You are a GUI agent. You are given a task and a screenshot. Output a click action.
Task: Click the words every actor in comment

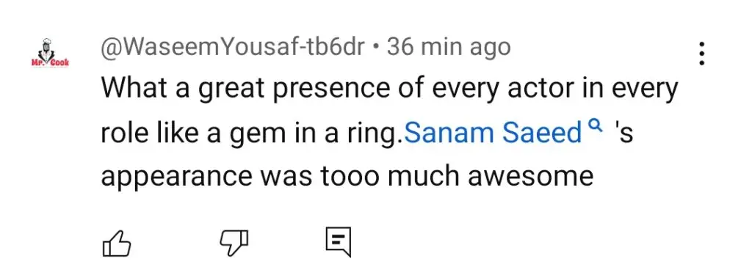(x=488, y=91)
